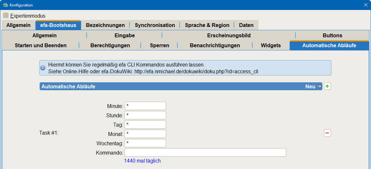Screen dimensions: 371x169
Task: Click the blue info icon in hint box
Action: (42, 68)
